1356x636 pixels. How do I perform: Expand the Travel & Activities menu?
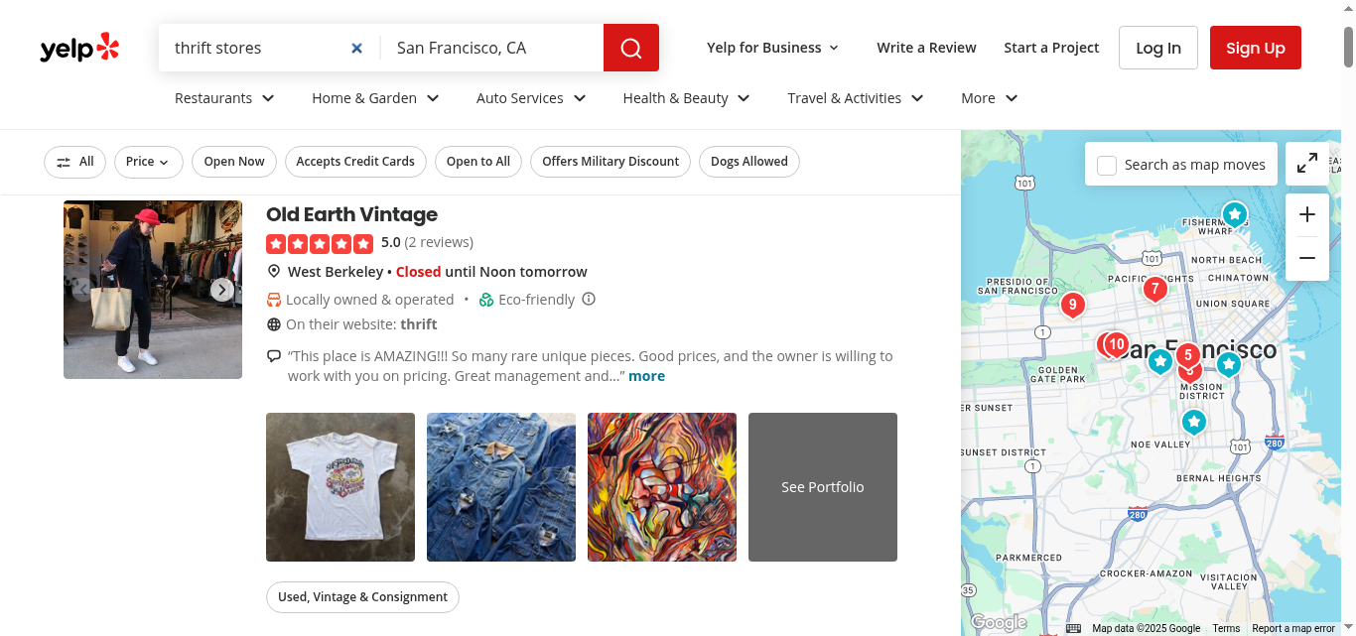[856, 98]
